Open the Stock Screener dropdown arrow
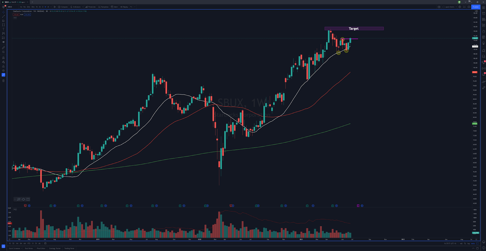This screenshot has height=251, width=486. point(22,248)
